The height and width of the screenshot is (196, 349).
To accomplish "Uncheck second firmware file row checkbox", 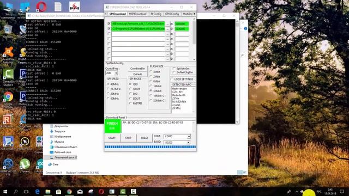I will coord(109,29).
